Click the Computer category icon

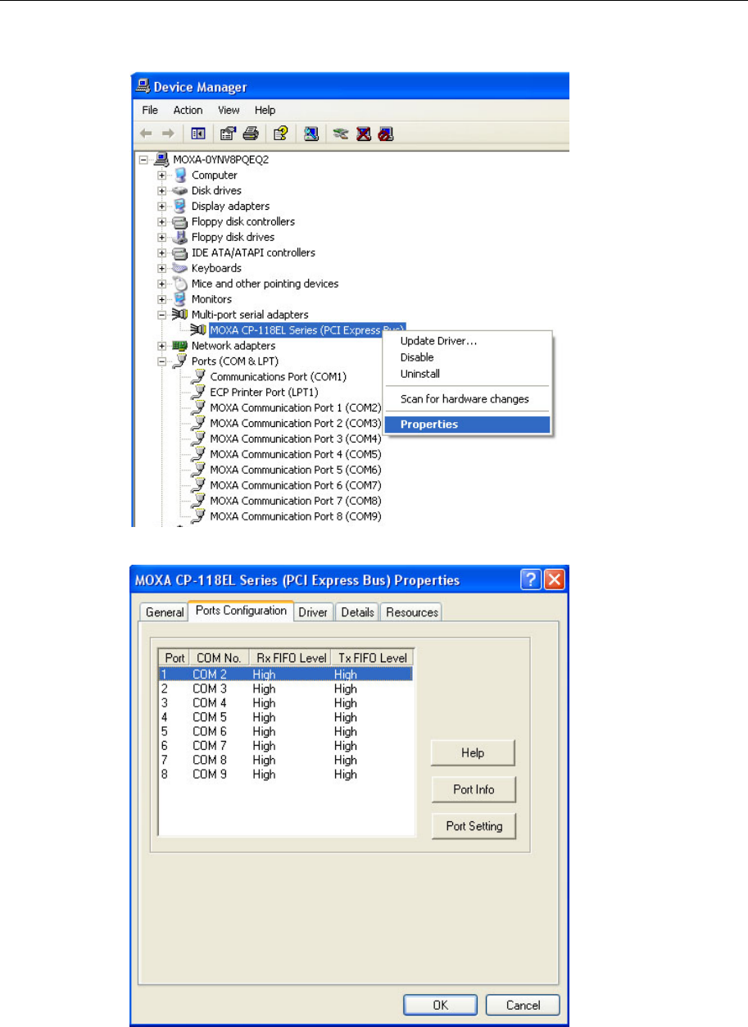coord(179,175)
